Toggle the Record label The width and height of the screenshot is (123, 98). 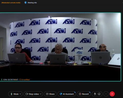point(85,94)
